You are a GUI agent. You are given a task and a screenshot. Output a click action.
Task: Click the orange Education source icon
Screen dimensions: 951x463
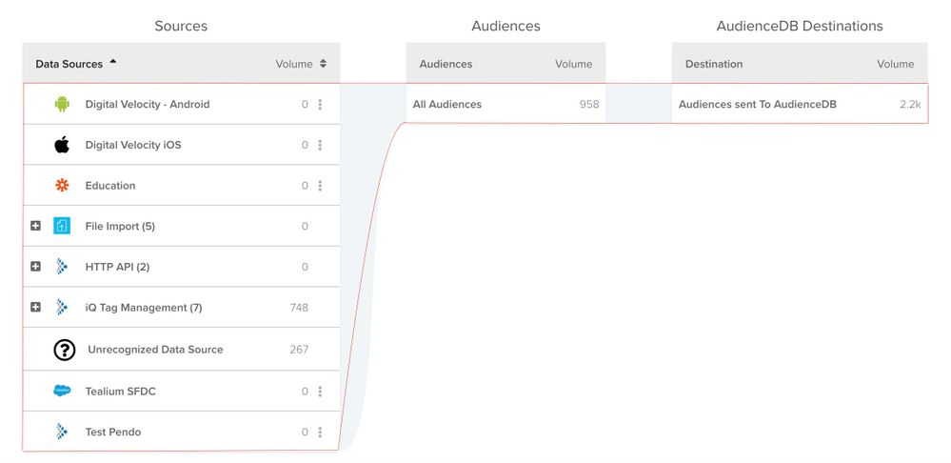click(63, 186)
